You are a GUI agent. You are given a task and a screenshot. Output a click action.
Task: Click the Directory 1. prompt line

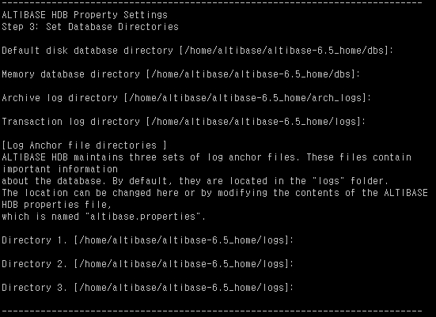148,240
